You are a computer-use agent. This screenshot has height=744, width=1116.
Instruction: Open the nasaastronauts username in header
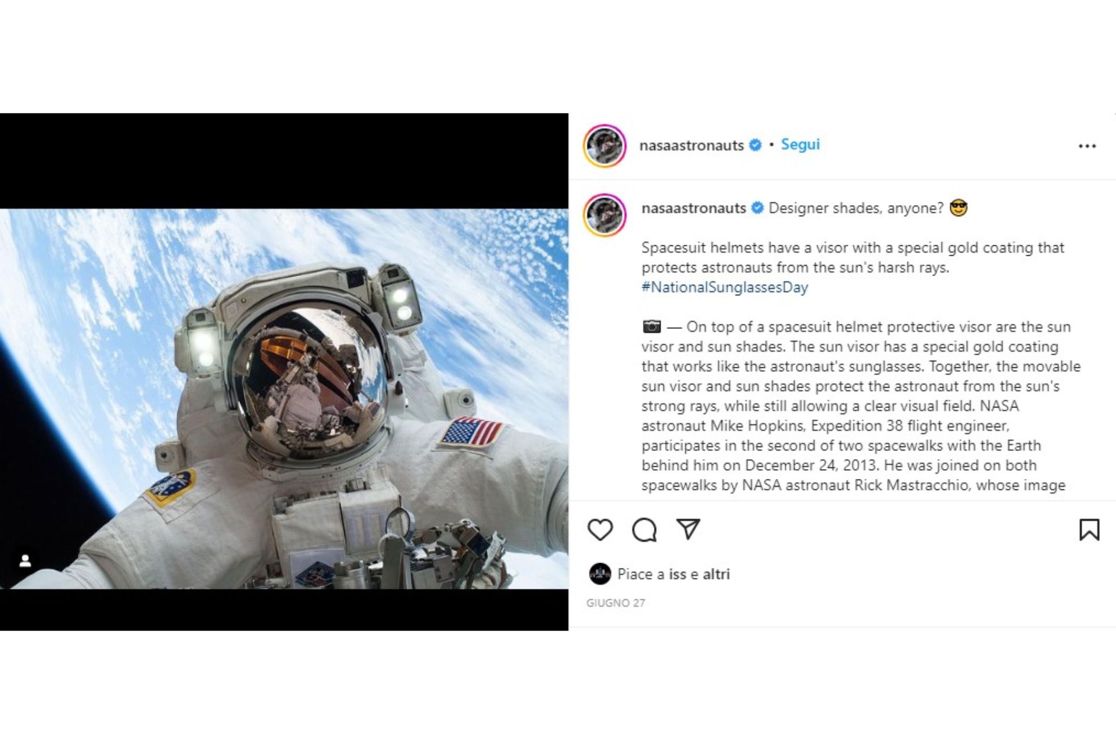pyautogui.click(x=691, y=145)
